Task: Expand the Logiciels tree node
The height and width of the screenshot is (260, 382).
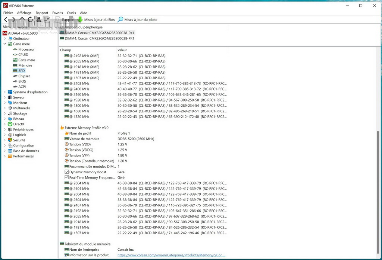Action: click(x=4, y=135)
